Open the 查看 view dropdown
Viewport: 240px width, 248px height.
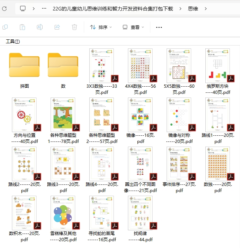(133, 27)
